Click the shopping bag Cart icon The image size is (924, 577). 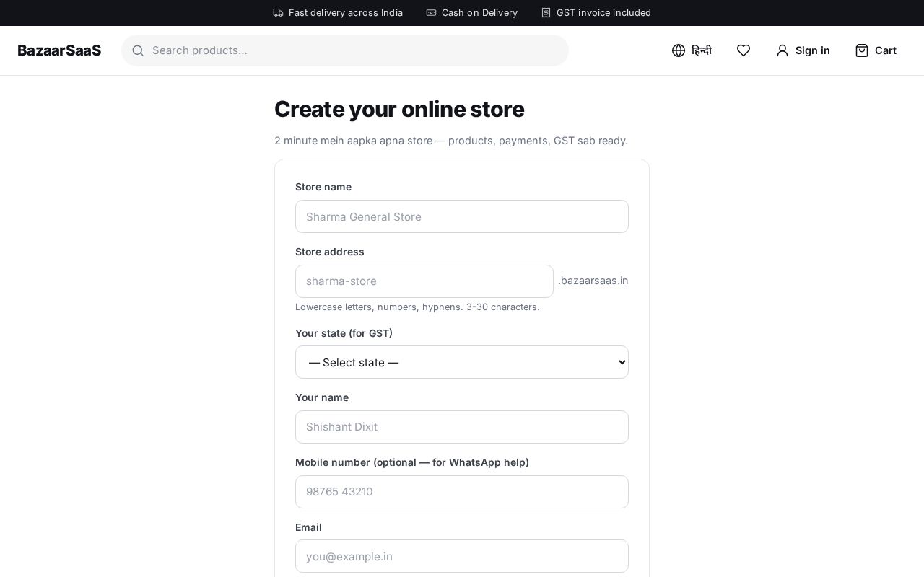pyautogui.click(x=862, y=50)
